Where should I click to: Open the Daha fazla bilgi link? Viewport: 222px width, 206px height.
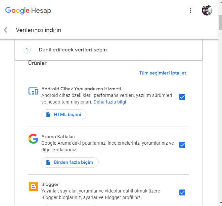pyautogui.click(x=110, y=102)
